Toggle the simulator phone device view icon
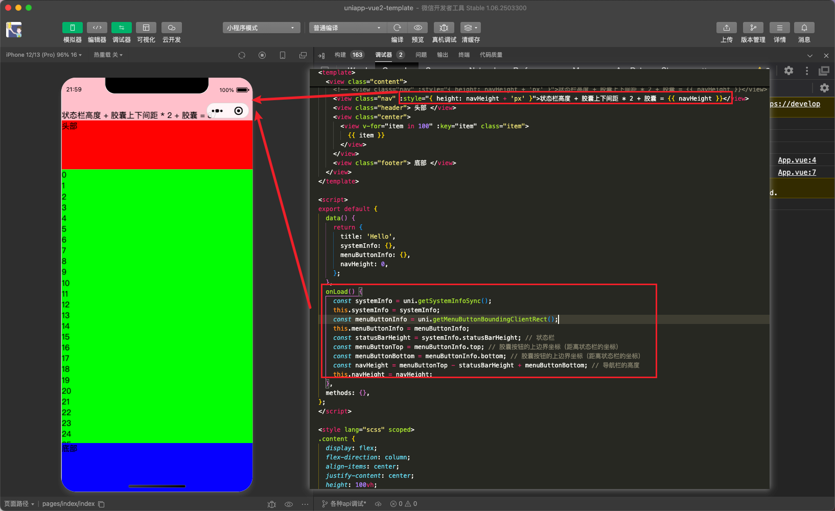The image size is (835, 511). point(283,55)
